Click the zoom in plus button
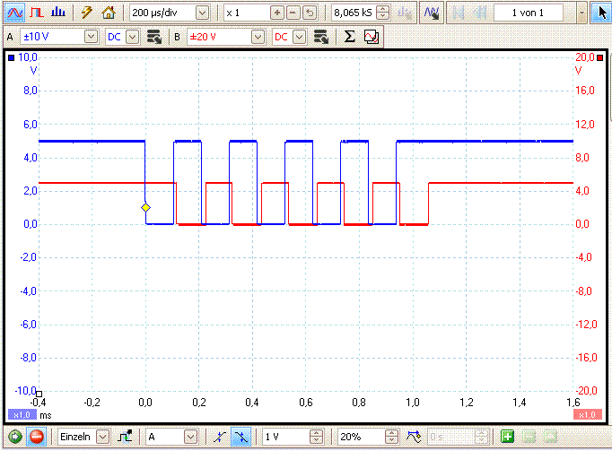612x451 pixels. click(277, 13)
